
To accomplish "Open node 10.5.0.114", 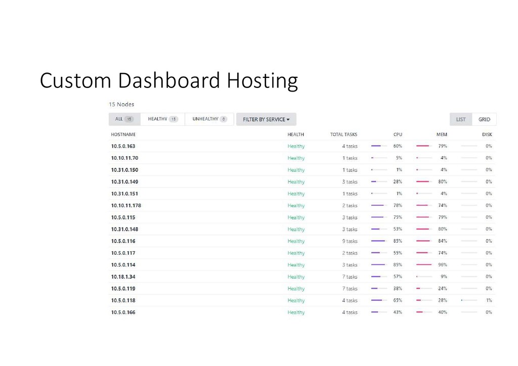I will pos(123,265).
